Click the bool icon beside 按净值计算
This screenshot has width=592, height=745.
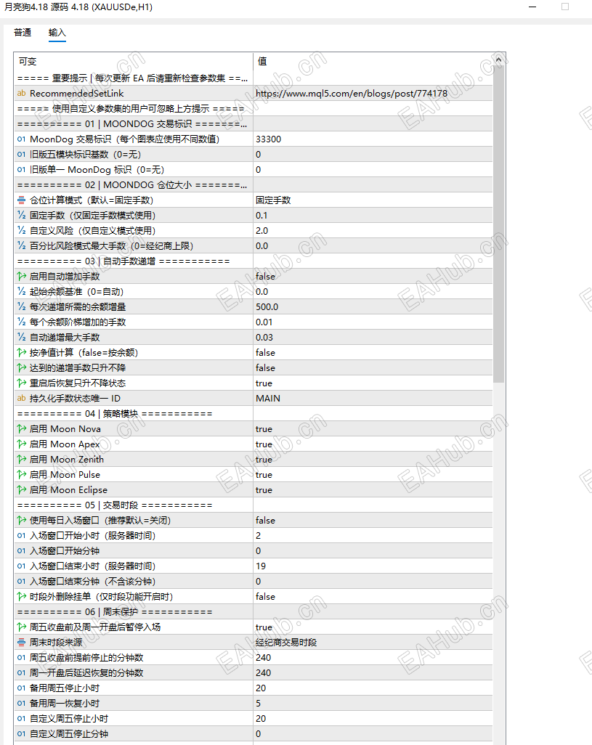[21, 353]
